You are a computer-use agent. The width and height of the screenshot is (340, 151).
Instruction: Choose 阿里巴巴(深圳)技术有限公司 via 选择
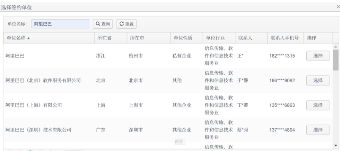[318, 130]
